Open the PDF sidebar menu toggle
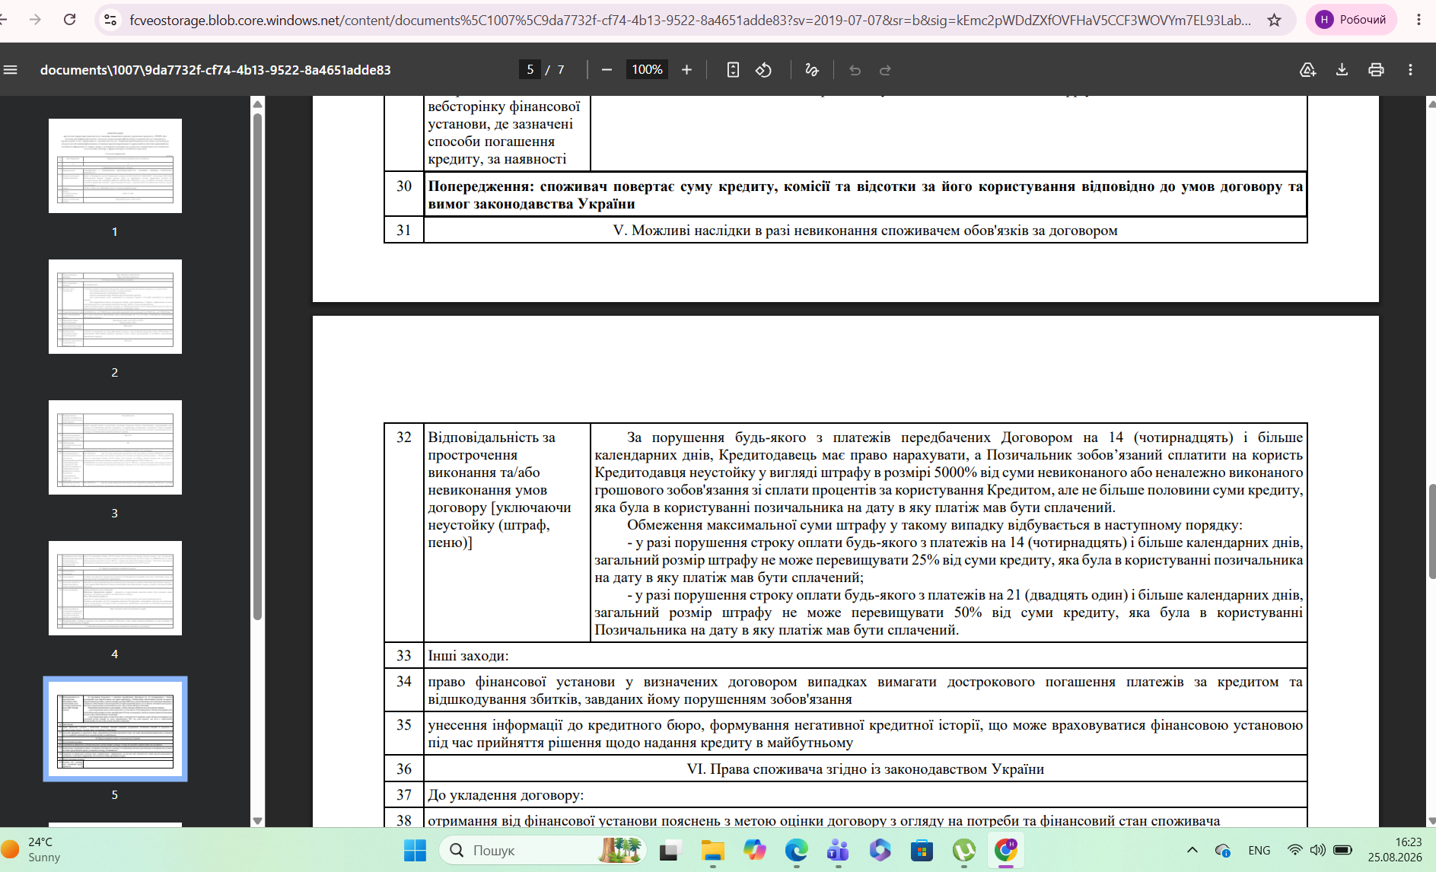Viewport: 1436px width, 872px height. (11, 70)
